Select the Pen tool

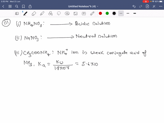25,14
